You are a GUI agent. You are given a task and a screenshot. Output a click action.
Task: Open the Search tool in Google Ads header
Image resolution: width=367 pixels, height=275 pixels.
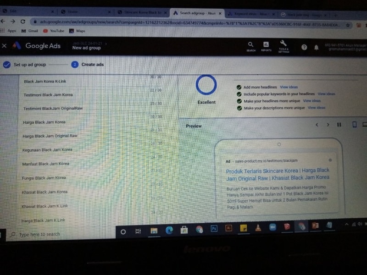click(250, 45)
